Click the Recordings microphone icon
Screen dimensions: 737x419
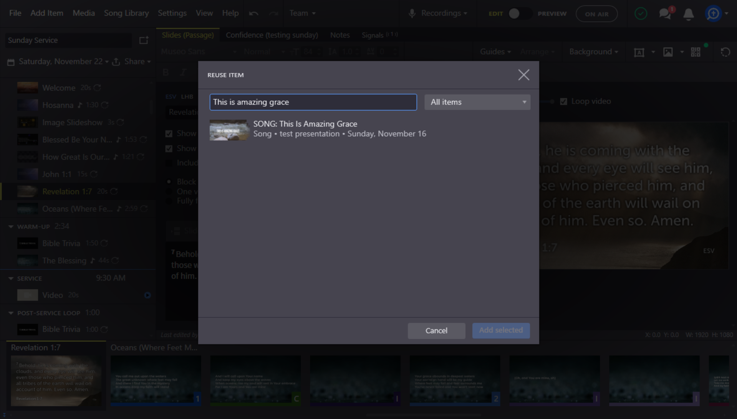tap(412, 13)
